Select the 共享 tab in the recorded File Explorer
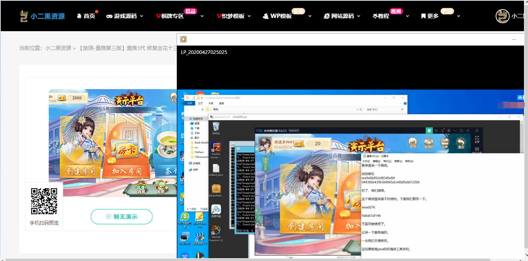The height and width of the screenshot is (261, 528). coord(211,103)
